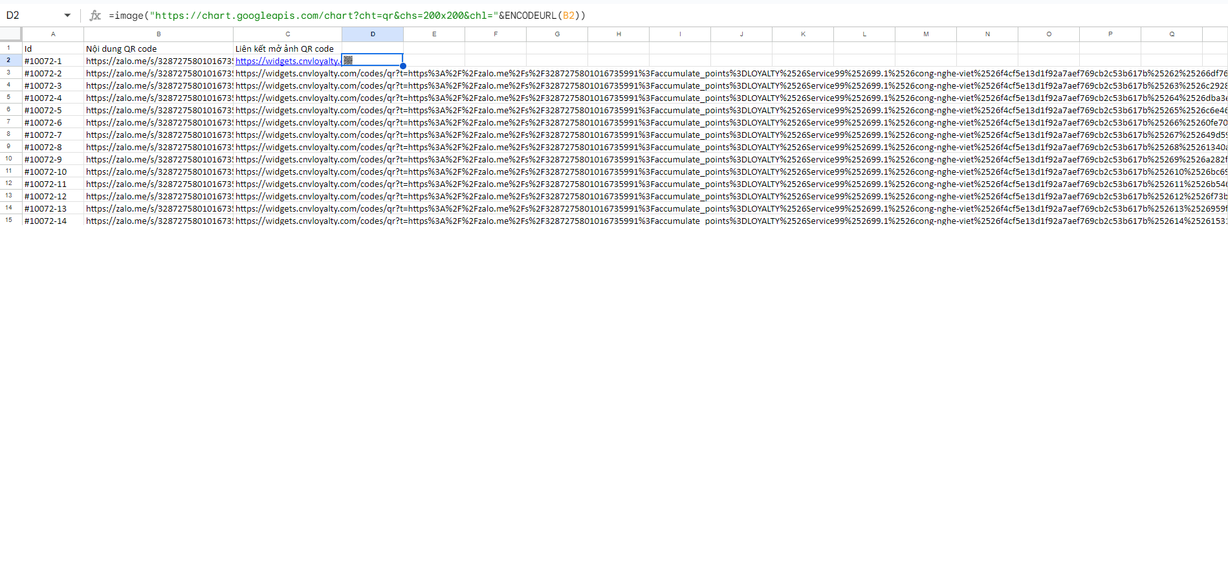Viewport: 1228px width, 574px height.
Task: Select the column A header
Action: (x=53, y=34)
